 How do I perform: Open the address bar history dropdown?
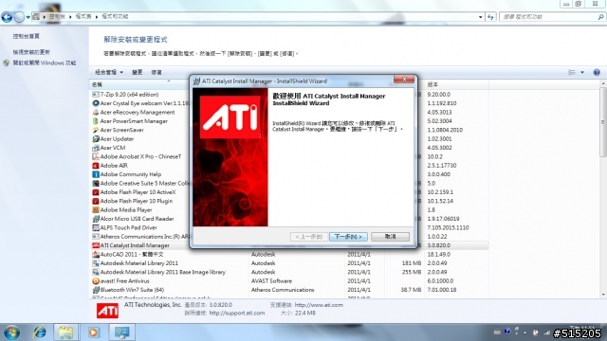click(481, 17)
